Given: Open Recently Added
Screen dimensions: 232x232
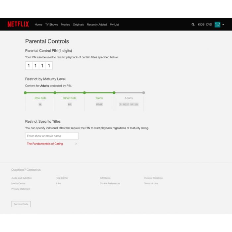Looking at the screenshot, I should pos(97,25).
